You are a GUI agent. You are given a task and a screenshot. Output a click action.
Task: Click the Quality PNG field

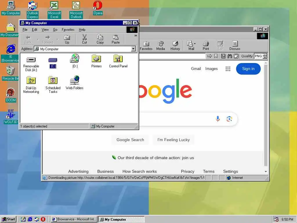[x=258, y=56]
